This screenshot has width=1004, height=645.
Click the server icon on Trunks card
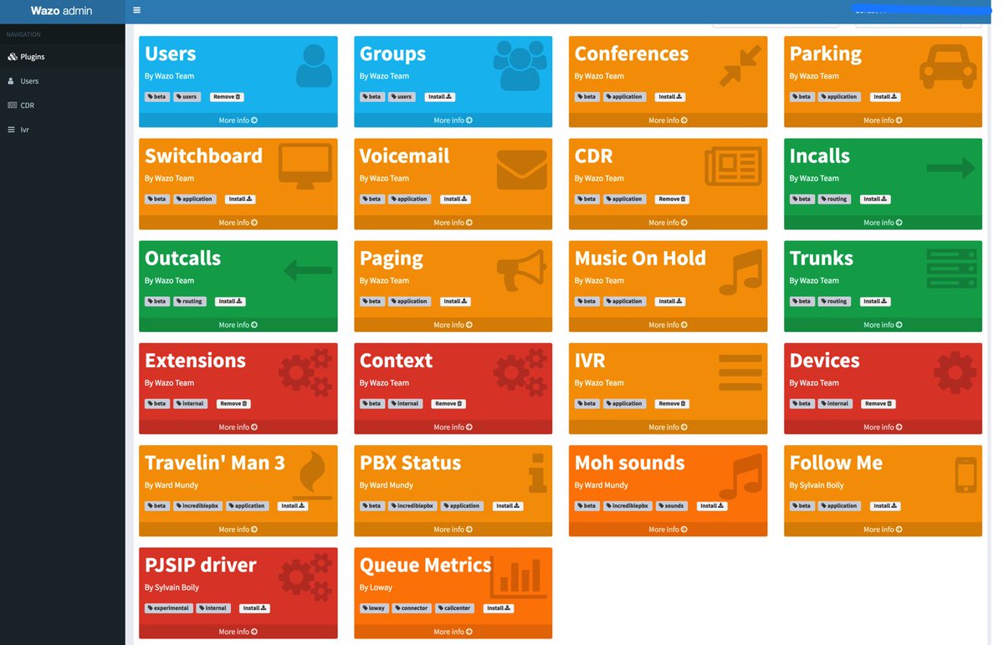pos(951,269)
